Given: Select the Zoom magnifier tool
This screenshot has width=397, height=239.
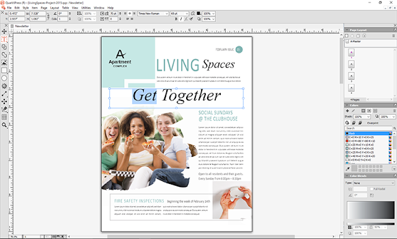Looking at the screenshot, I should click(x=4, y=125).
